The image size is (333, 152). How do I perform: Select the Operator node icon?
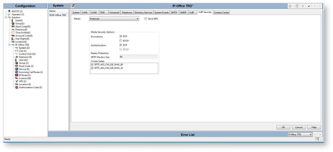pos(9,14)
